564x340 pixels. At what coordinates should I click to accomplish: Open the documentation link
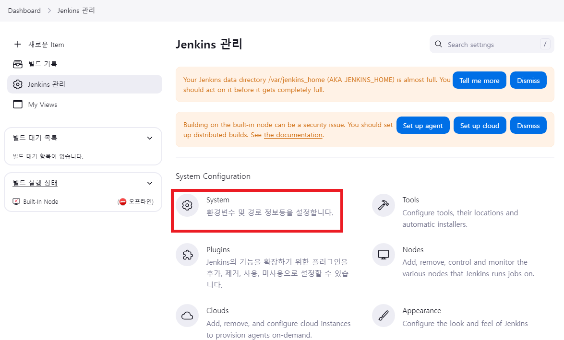(x=293, y=135)
